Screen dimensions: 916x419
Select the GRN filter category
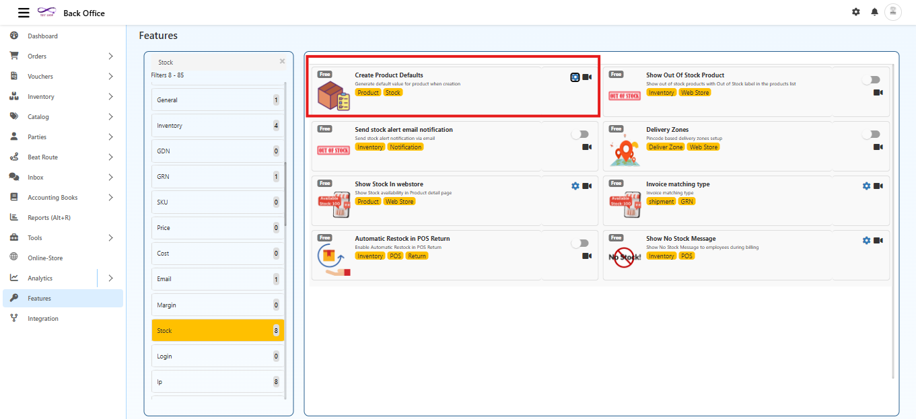217,176
